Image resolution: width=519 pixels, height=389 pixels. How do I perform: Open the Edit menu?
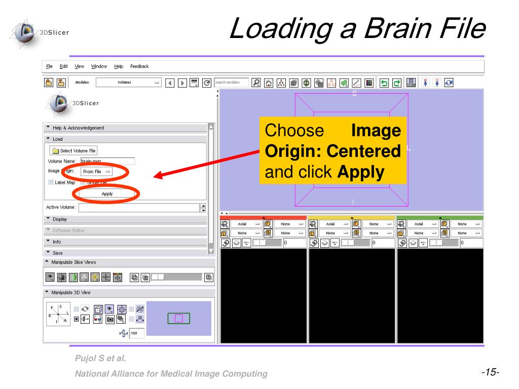pyautogui.click(x=63, y=66)
